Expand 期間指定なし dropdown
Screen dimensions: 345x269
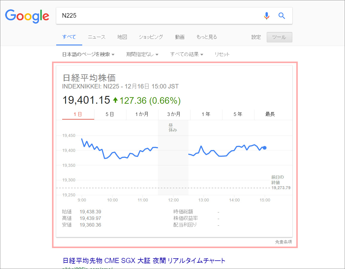point(142,54)
